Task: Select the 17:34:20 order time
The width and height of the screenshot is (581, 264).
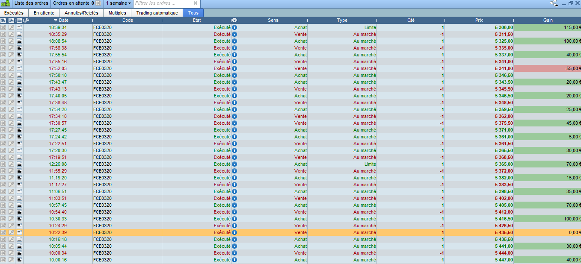Action: click(x=58, y=109)
